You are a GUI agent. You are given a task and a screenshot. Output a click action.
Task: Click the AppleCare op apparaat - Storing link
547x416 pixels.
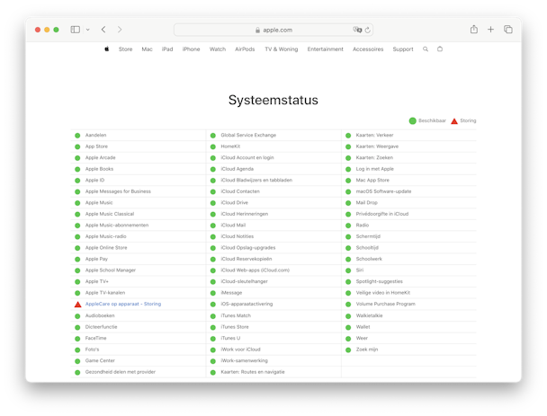point(123,304)
